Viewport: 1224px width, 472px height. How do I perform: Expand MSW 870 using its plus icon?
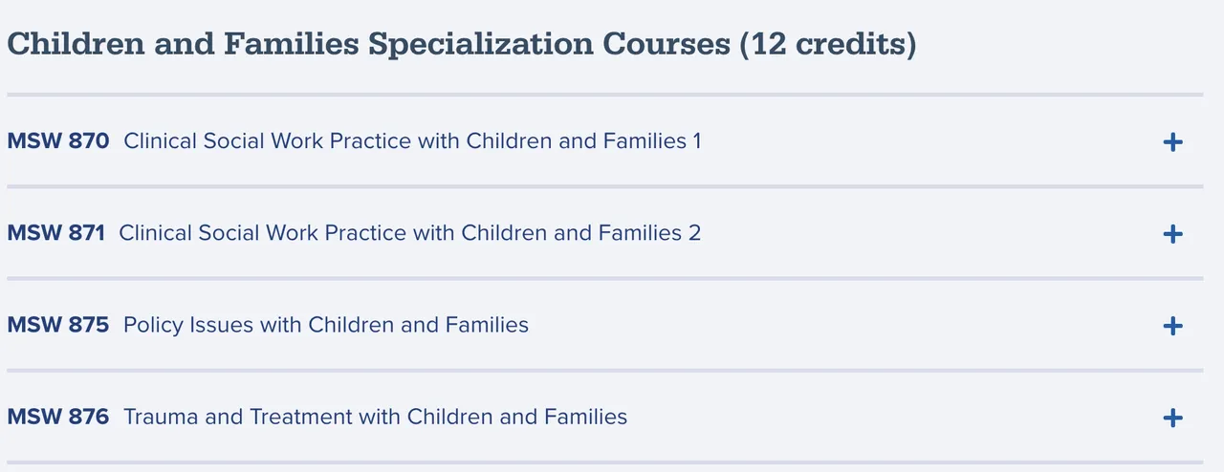(x=1172, y=142)
